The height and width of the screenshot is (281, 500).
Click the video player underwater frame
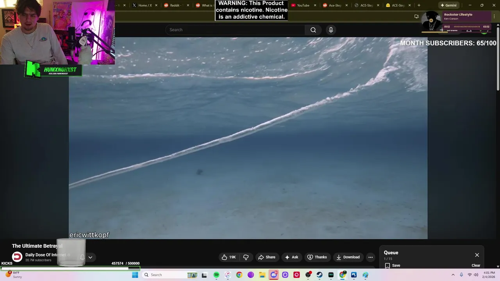248,138
